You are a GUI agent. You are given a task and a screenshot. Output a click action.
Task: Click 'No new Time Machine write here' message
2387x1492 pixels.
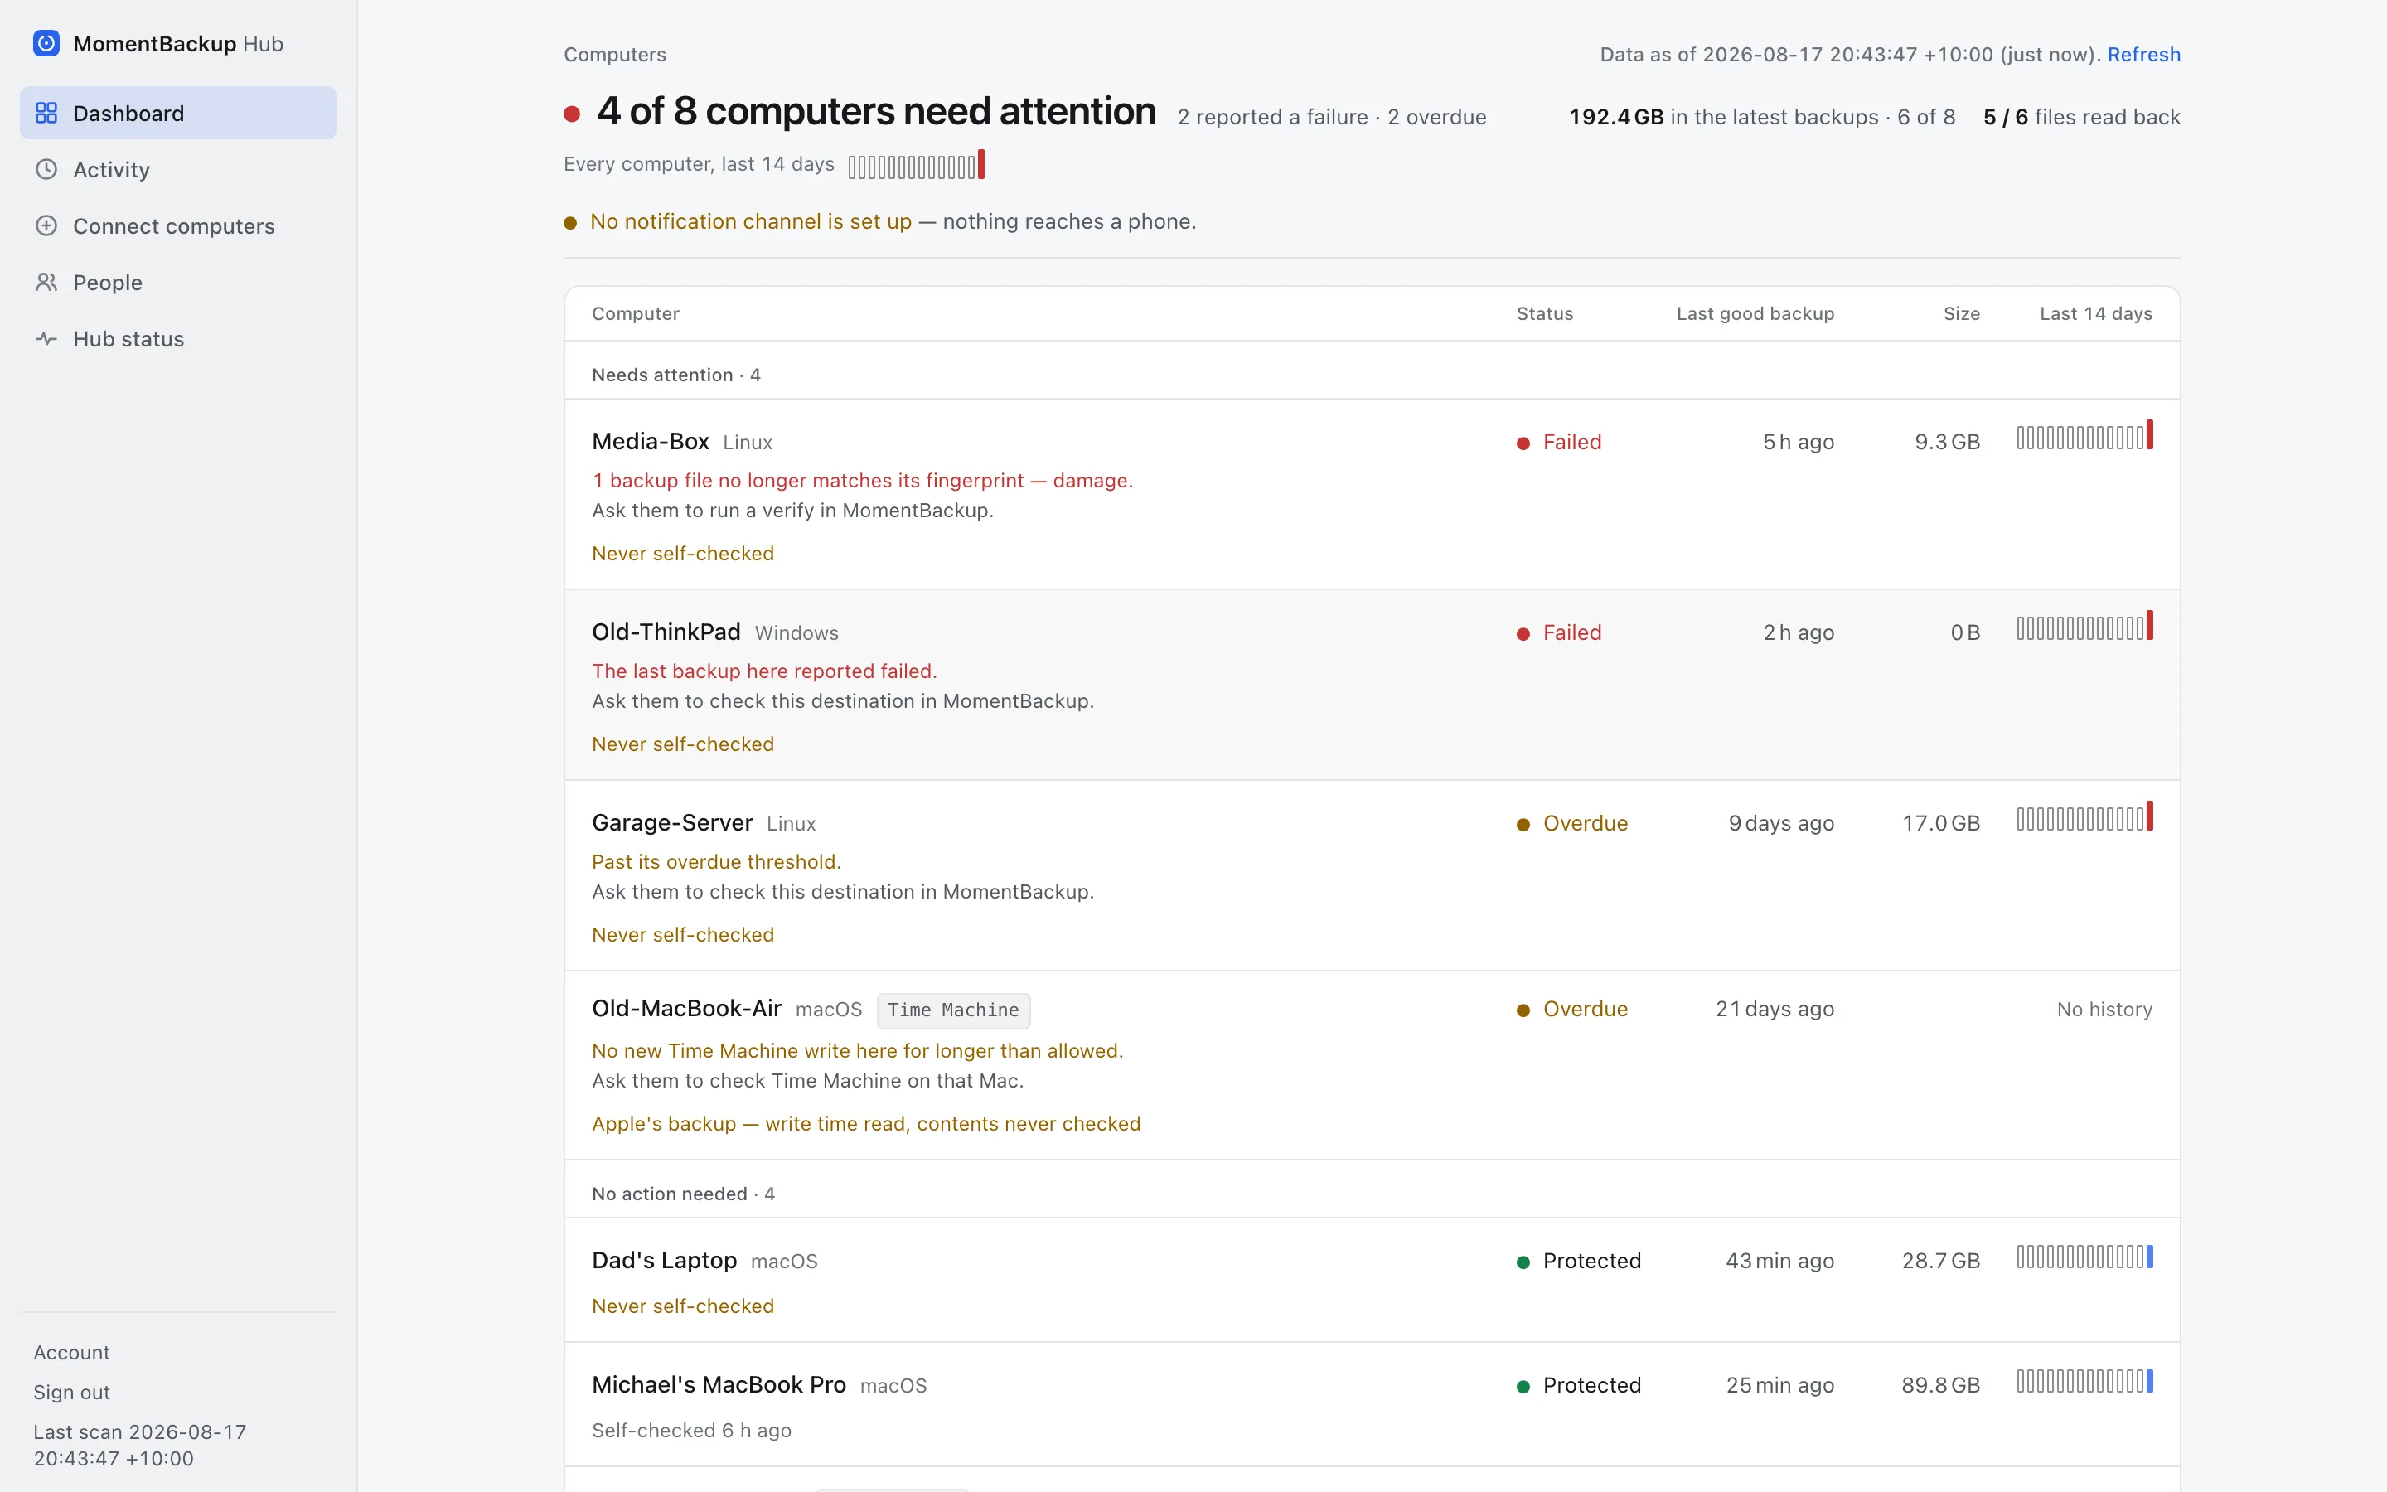click(857, 1051)
